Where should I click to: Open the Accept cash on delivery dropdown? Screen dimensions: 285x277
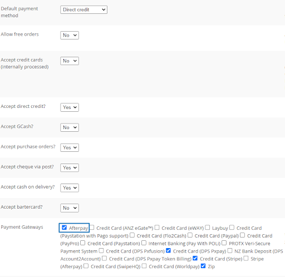(x=70, y=188)
